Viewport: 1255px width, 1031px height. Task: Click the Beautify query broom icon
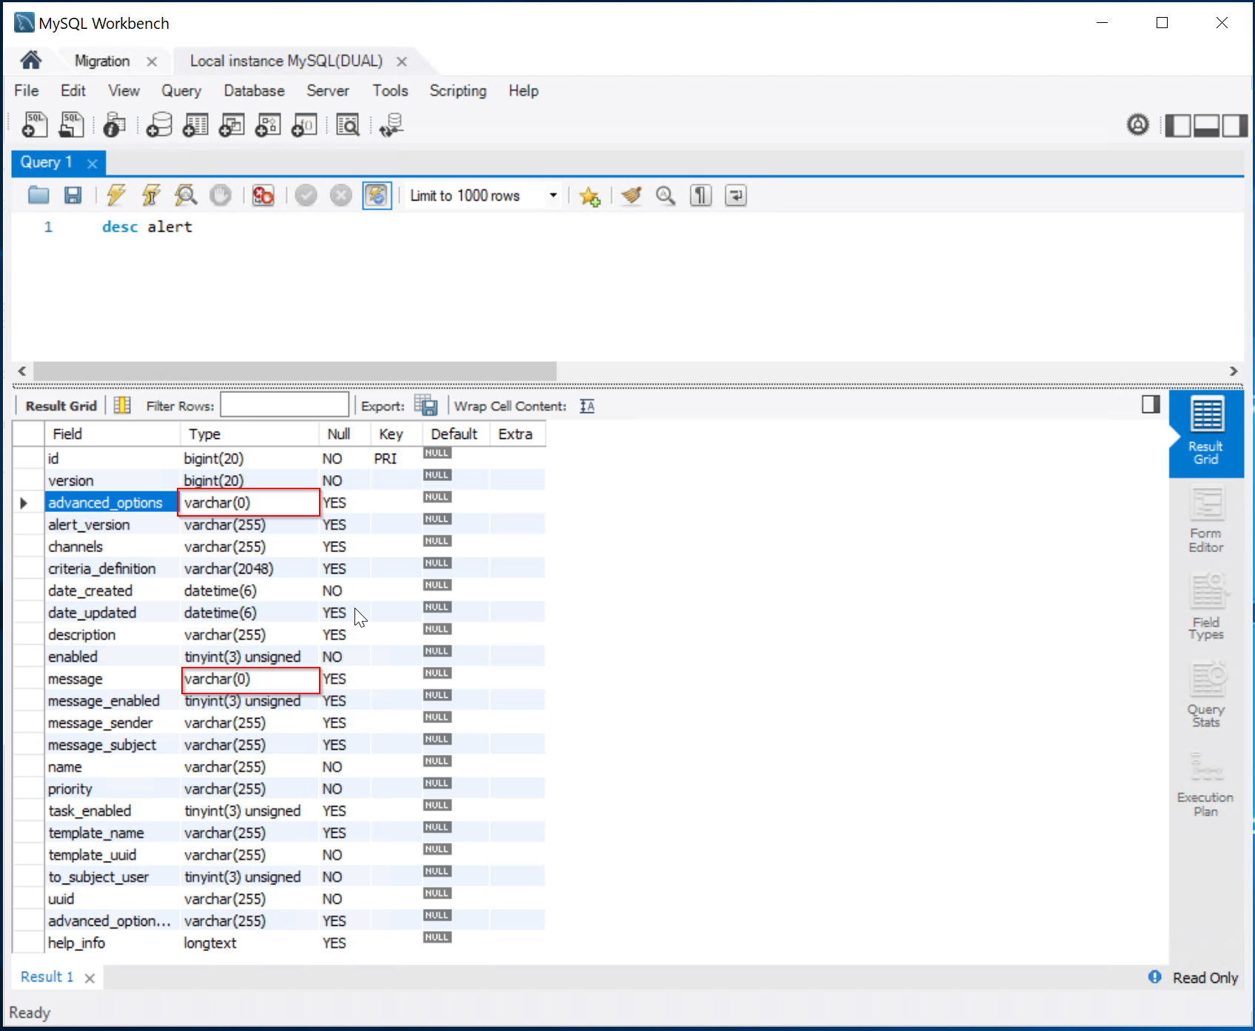(631, 195)
